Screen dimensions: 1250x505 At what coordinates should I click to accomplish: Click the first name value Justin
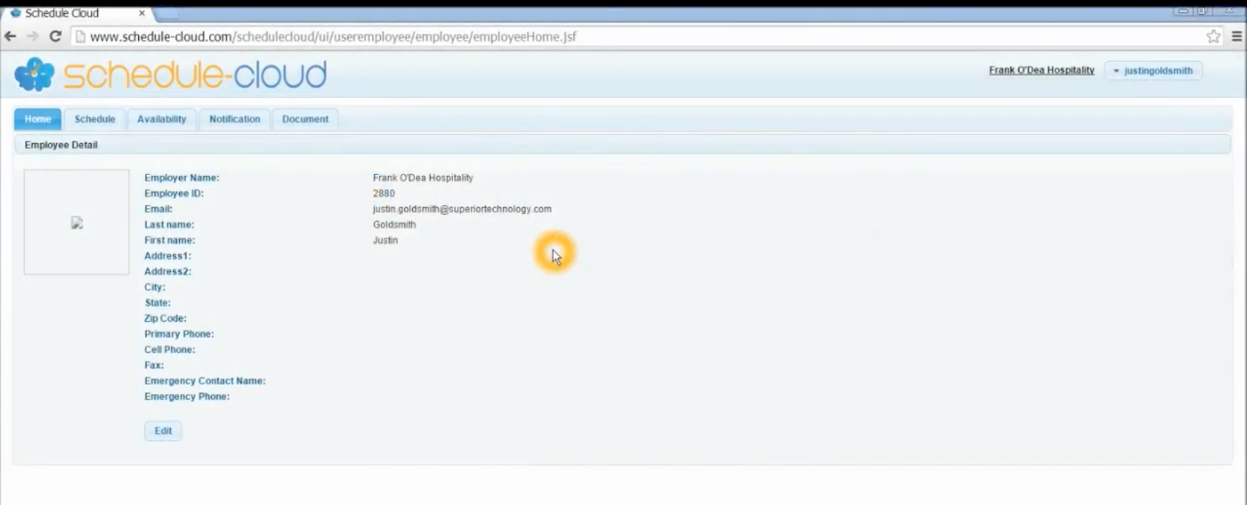(x=385, y=240)
